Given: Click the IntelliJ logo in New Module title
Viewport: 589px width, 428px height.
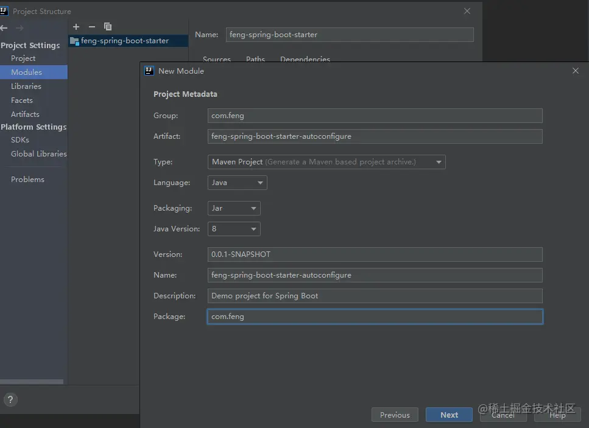Looking at the screenshot, I should pos(149,71).
